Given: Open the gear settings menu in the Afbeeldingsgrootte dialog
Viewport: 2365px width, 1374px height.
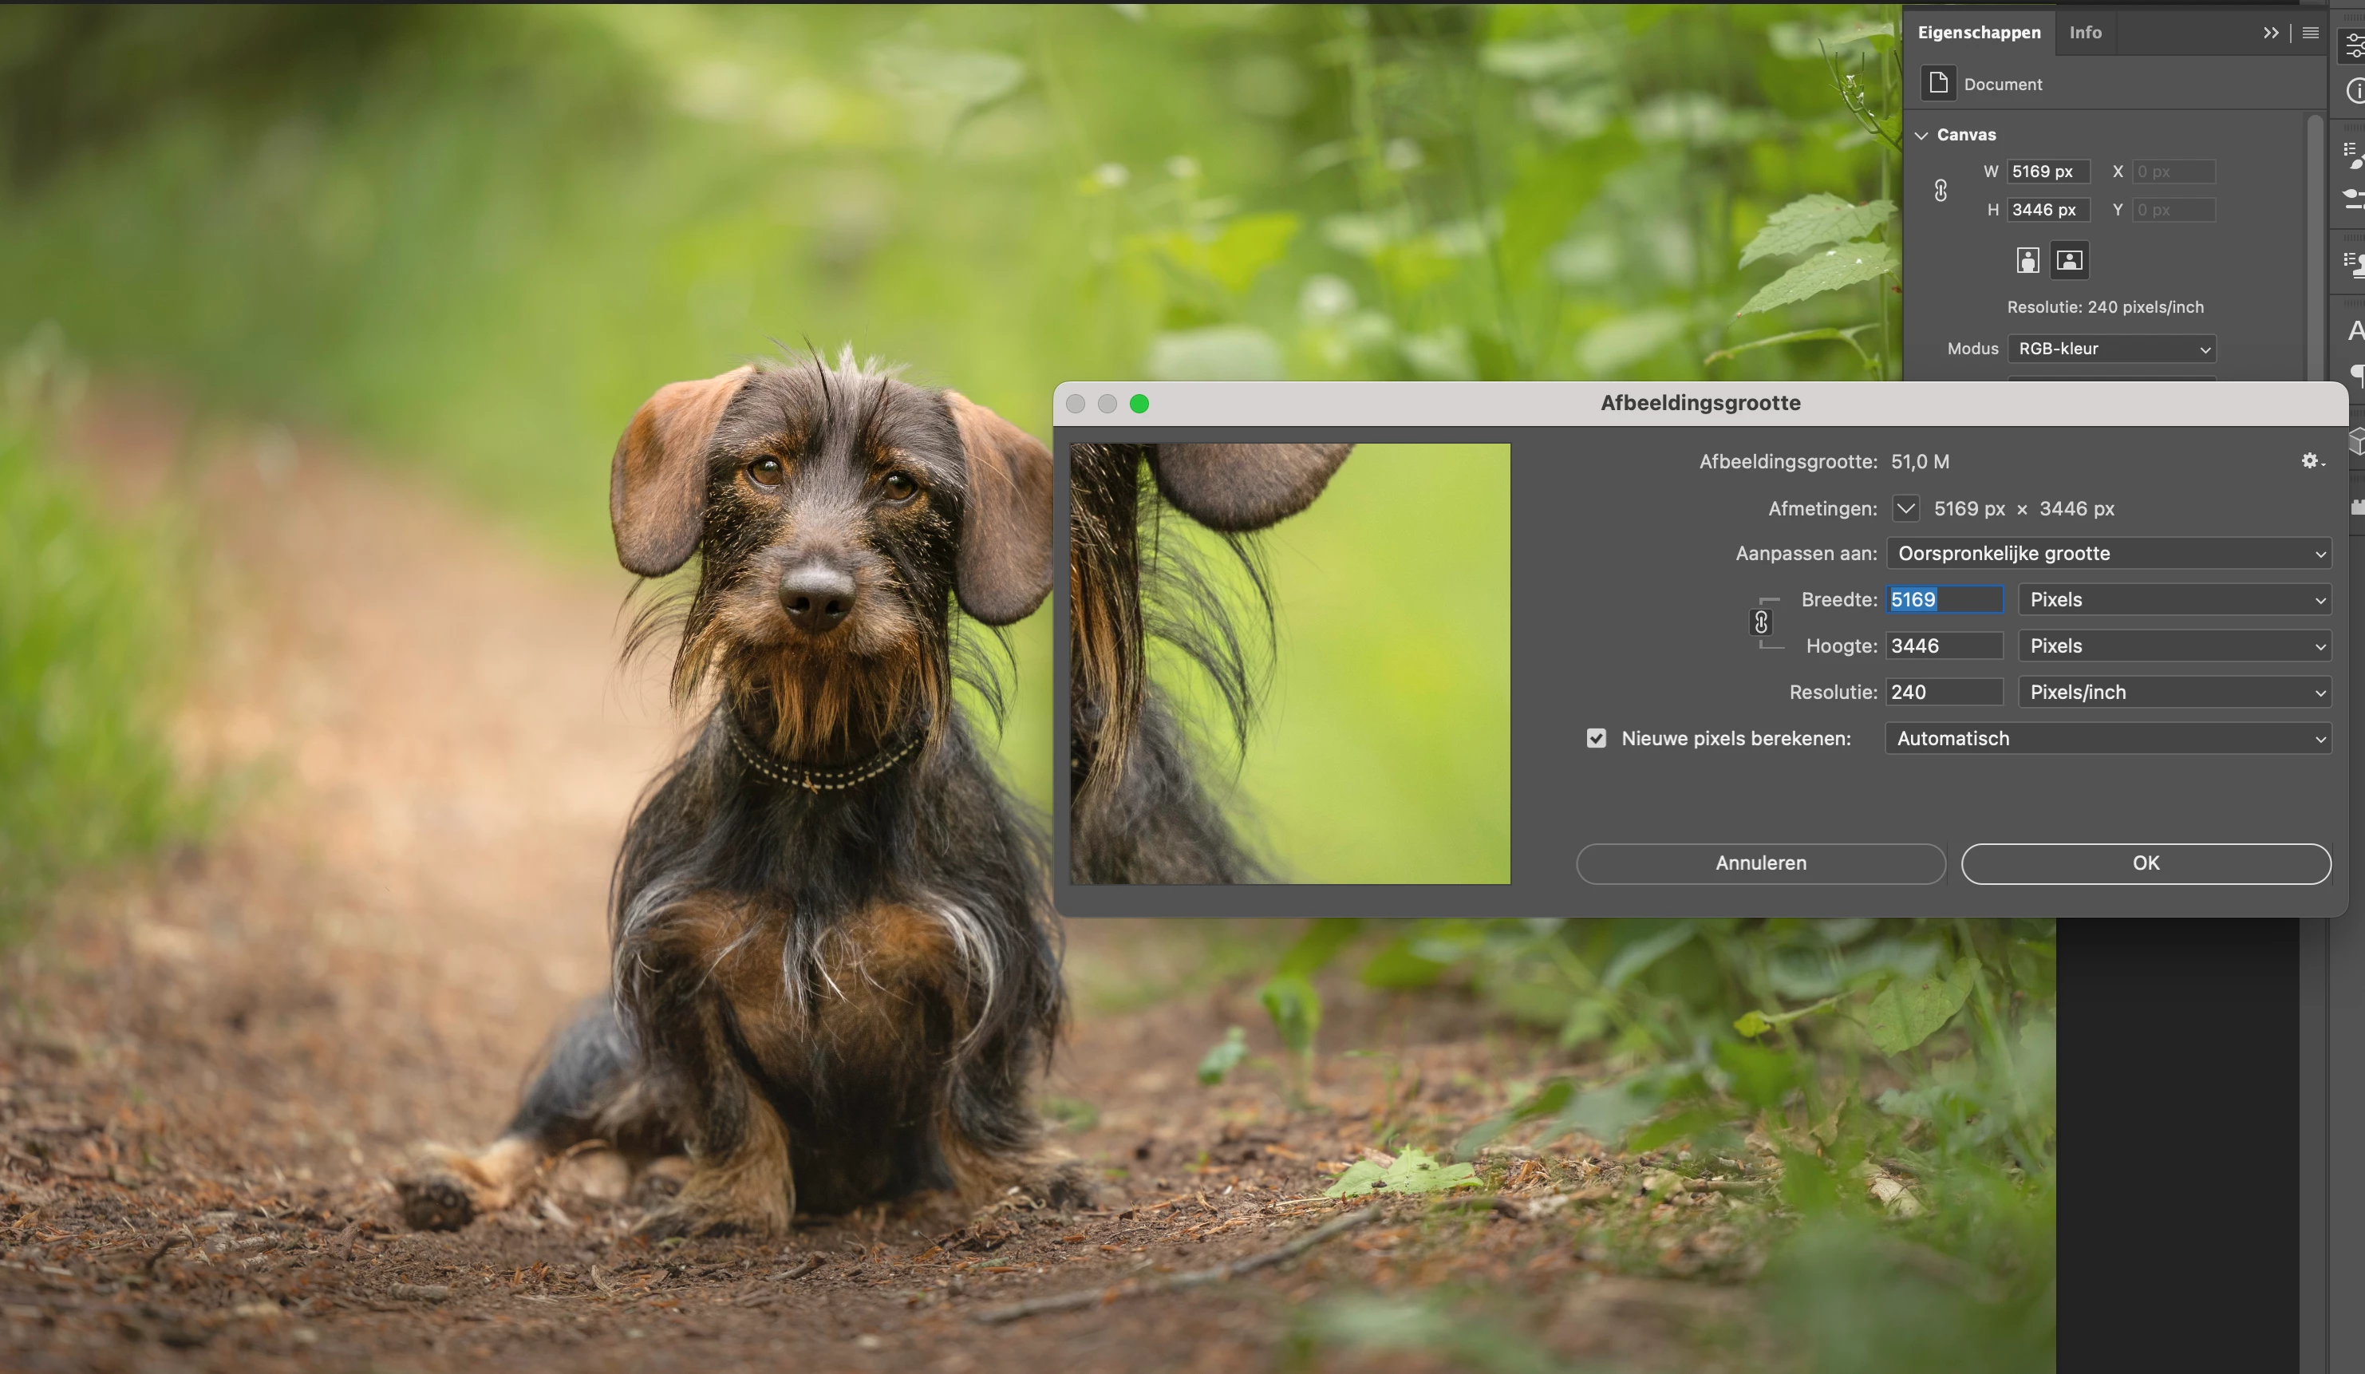Looking at the screenshot, I should pyautogui.click(x=2311, y=461).
